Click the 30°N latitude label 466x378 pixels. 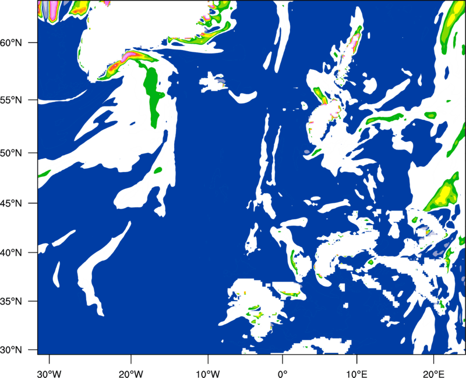click(x=11, y=350)
